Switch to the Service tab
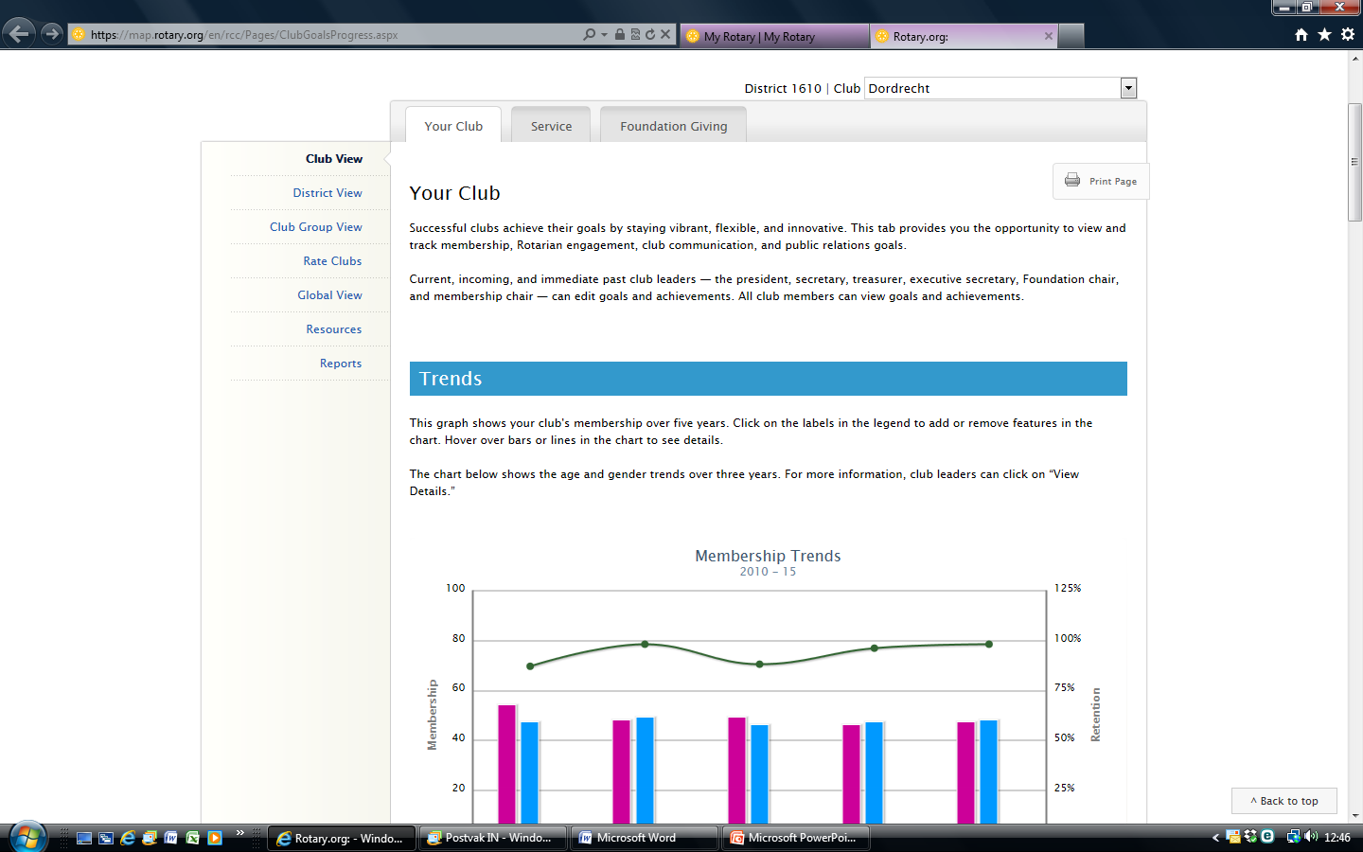Image resolution: width=1363 pixels, height=852 pixels. tap(551, 126)
